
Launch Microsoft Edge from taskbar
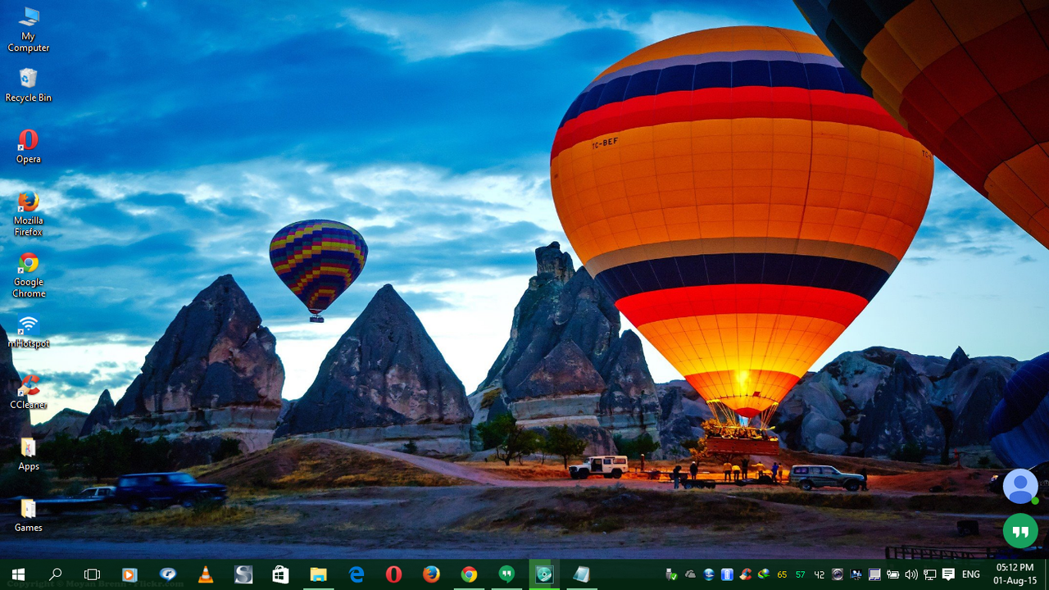point(356,574)
